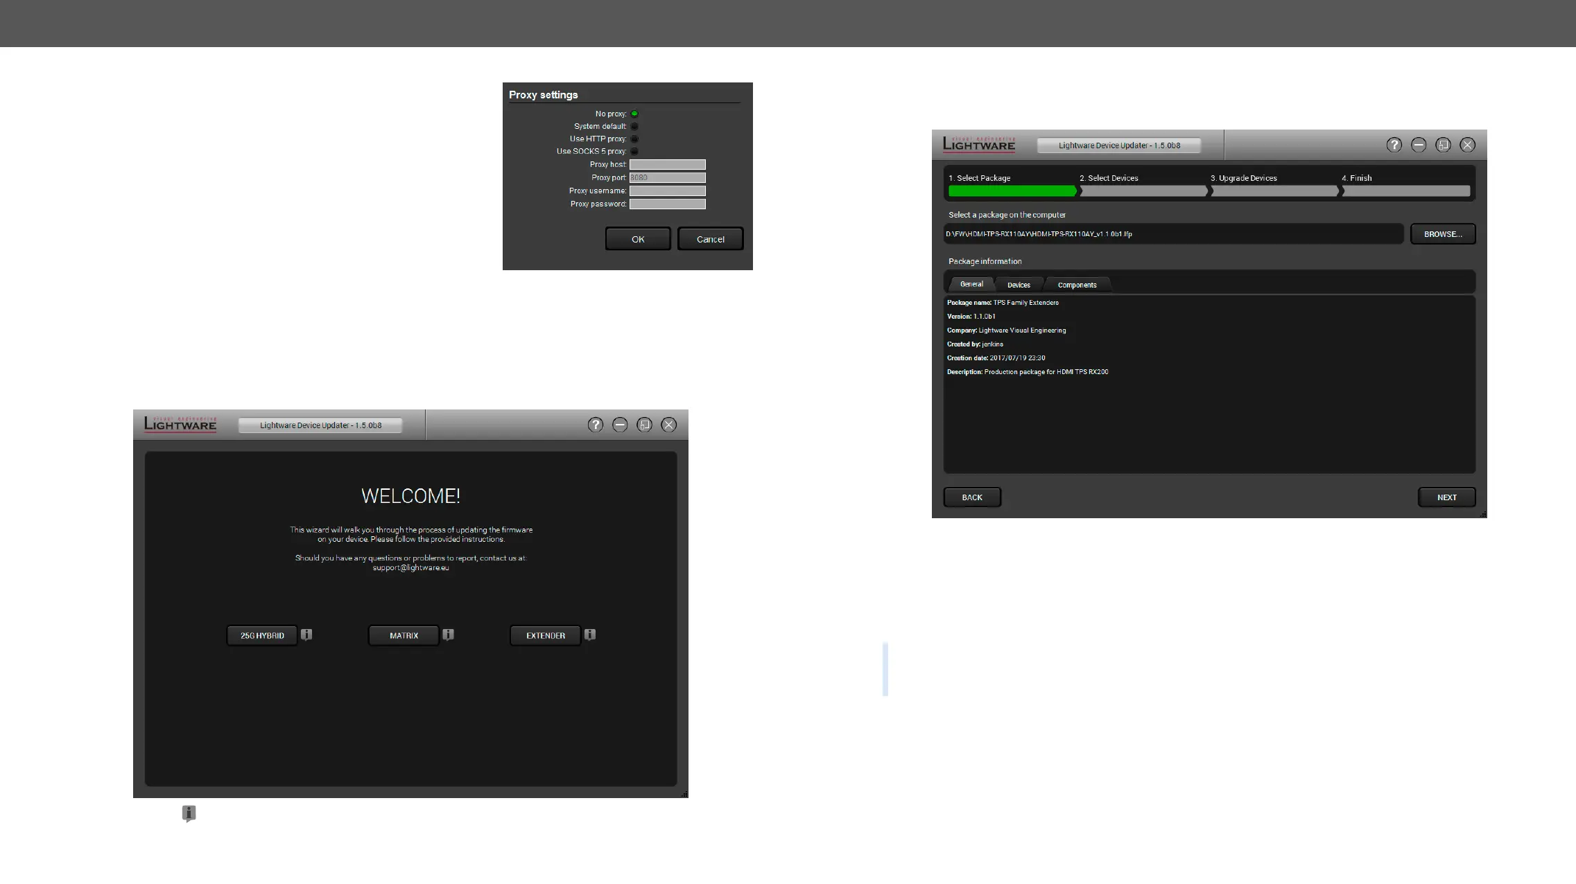Click the Proxy password input field

click(667, 204)
